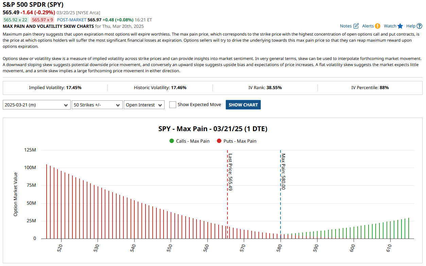Toggle the Puts - Max Pain legend item
The width and height of the screenshot is (426, 266).
pyautogui.click(x=237, y=141)
